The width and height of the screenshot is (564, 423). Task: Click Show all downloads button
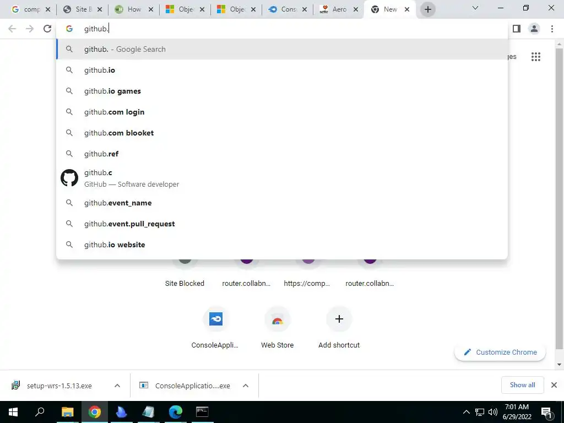point(522,385)
